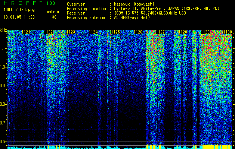
Task: Click the 1125 time marker
Action: (x=116, y=32)
